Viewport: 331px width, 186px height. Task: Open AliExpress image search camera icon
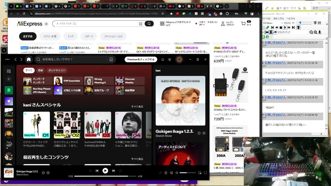pos(140,24)
